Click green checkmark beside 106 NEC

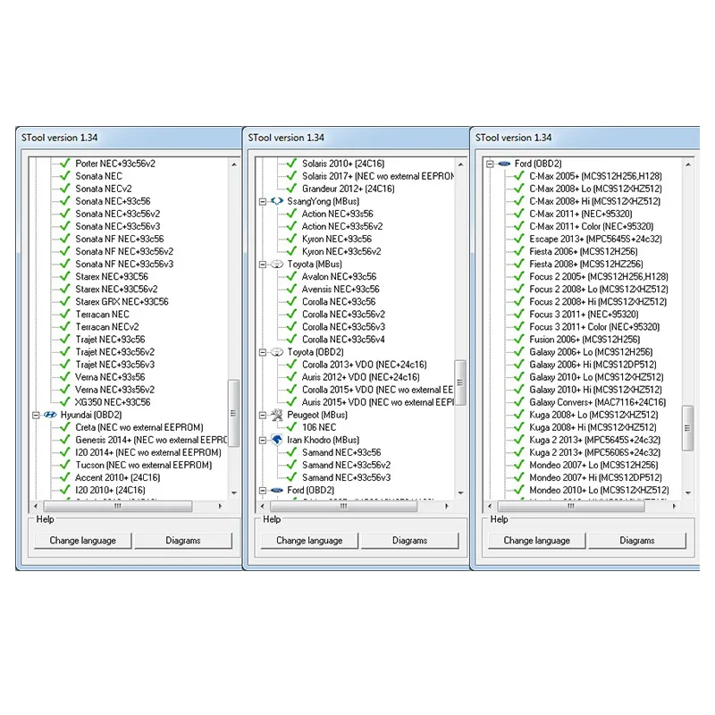click(292, 427)
